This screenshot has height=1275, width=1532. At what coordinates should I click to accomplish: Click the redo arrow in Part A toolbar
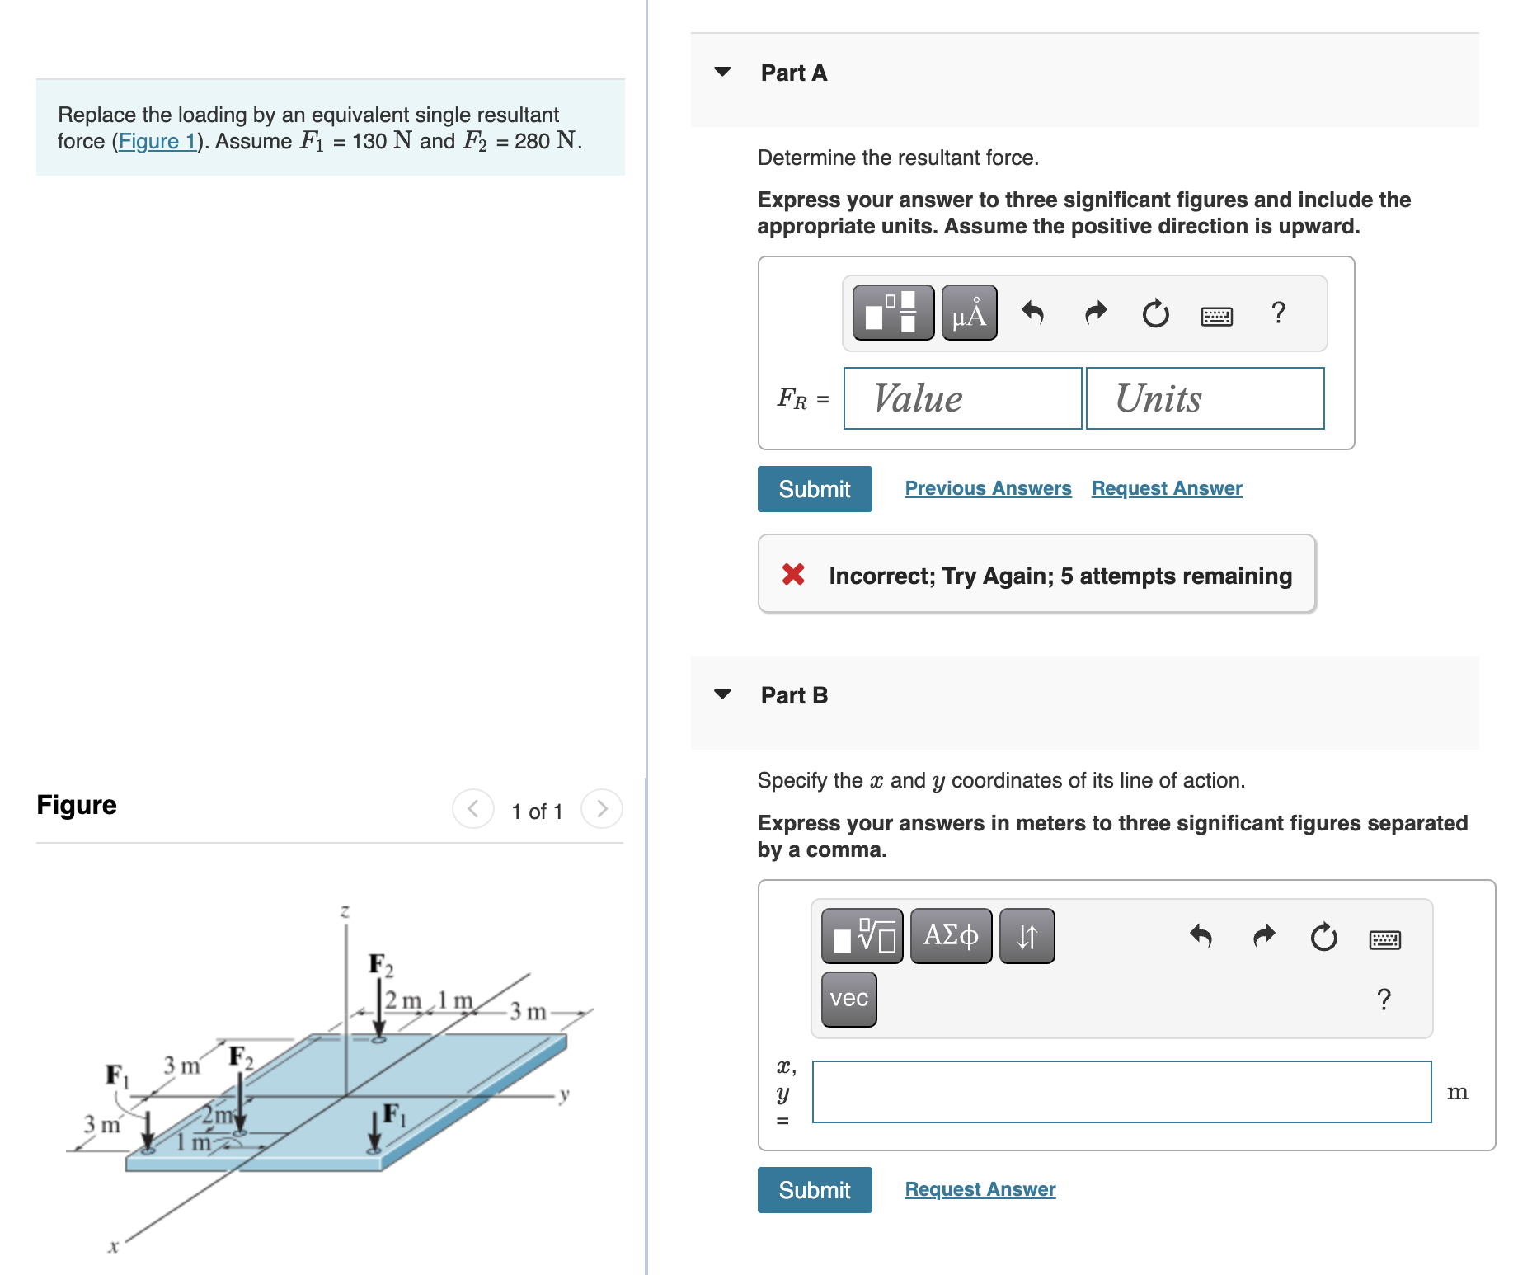coord(1094,313)
